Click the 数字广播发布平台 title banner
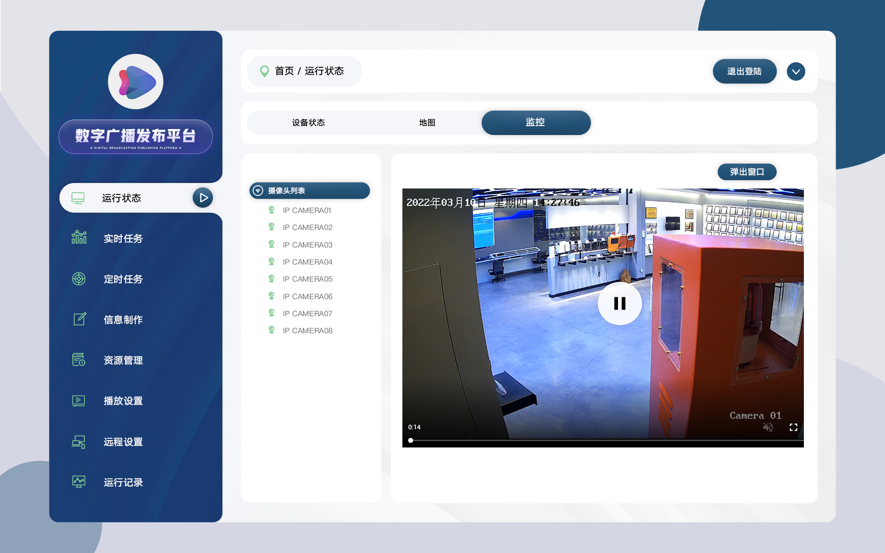Viewport: 885px width, 553px height. (136, 137)
